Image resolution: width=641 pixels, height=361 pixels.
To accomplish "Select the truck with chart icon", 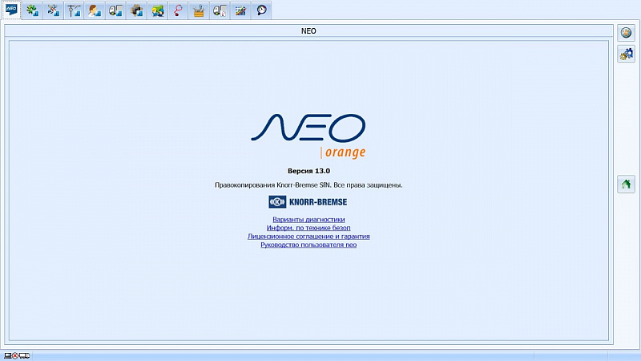I will 115,10.
